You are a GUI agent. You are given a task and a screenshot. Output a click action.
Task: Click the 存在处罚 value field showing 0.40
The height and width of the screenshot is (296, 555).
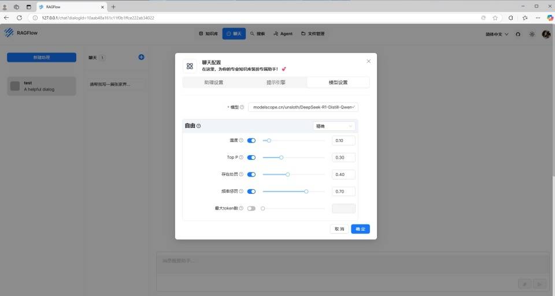[x=343, y=174]
